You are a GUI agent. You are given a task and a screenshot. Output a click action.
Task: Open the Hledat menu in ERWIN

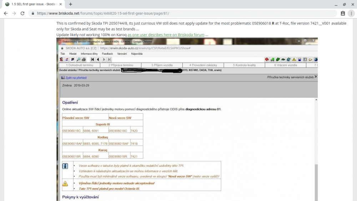click(x=72, y=54)
